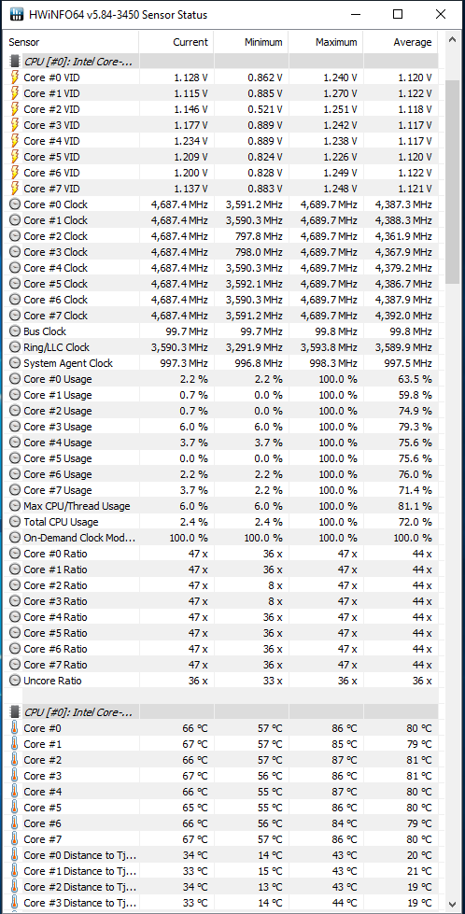The height and width of the screenshot is (914, 465).
Task: Click the icon beside Total CPU Usage
Action: tap(15, 522)
